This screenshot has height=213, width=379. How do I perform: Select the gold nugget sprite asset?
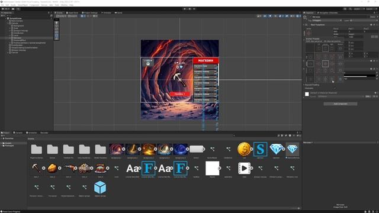[52, 168]
